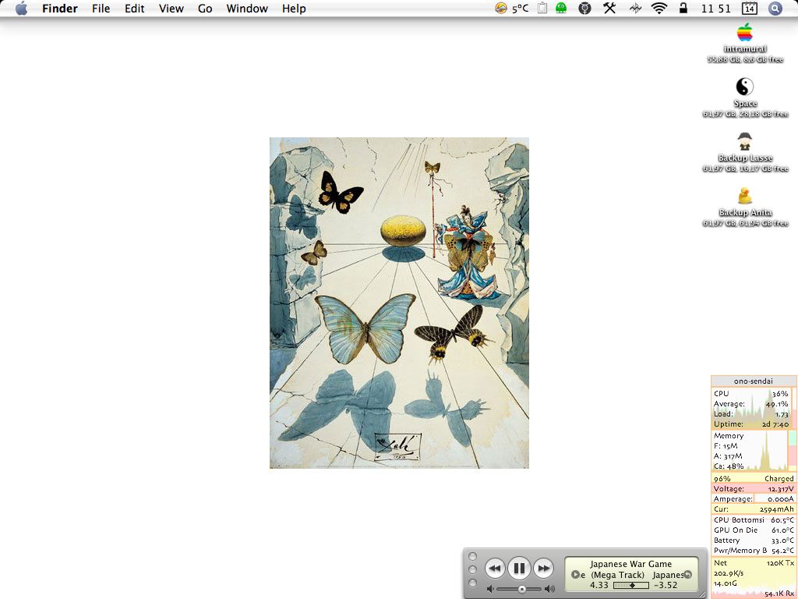798x599 pixels.
Task: Click the 96% Charged battery row
Action: point(754,478)
